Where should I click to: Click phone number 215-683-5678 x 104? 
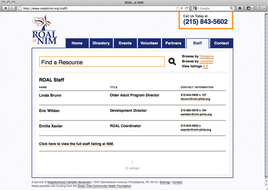pos(193,110)
